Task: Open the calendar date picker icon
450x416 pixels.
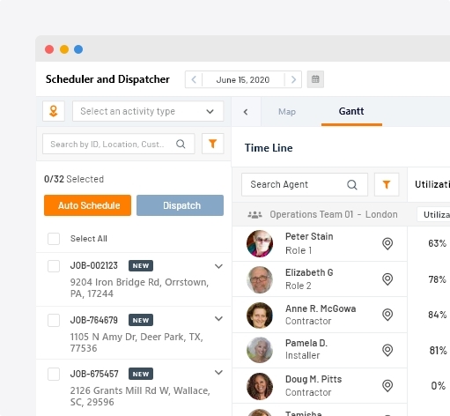Action: point(315,79)
